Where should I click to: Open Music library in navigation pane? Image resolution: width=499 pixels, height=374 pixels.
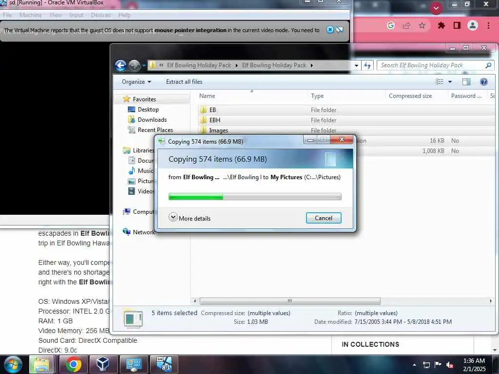point(145,171)
